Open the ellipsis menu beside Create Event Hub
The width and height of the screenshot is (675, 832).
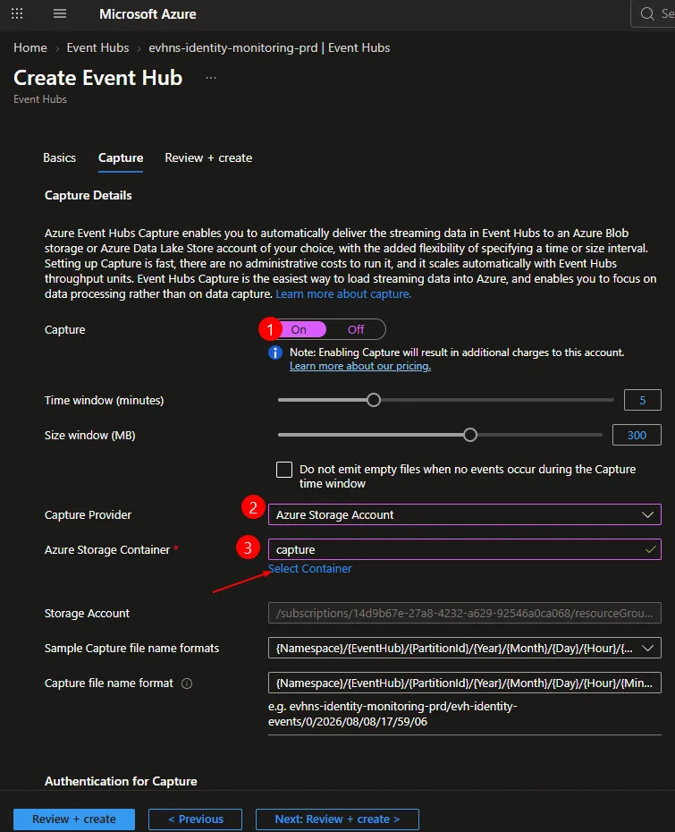click(211, 78)
